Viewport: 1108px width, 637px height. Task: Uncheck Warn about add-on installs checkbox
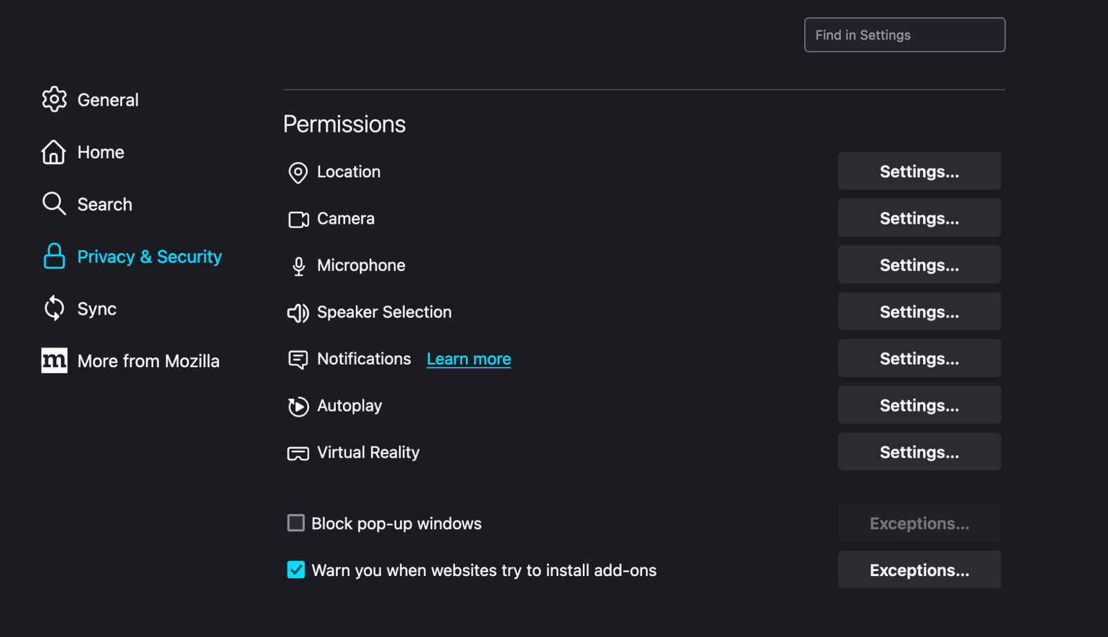296,570
